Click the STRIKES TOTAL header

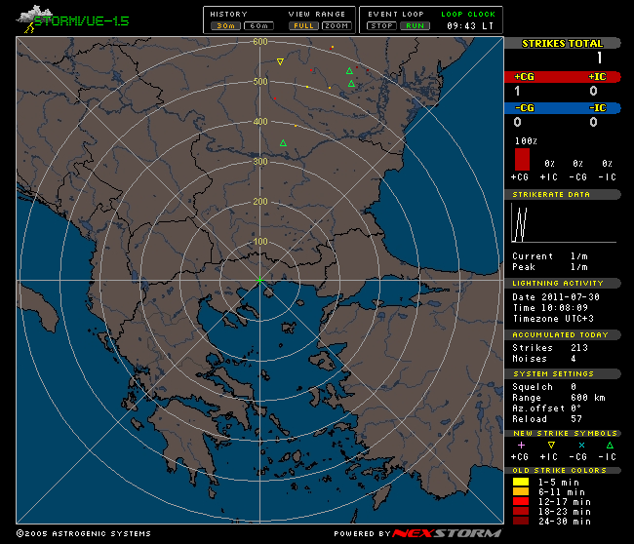point(563,43)
